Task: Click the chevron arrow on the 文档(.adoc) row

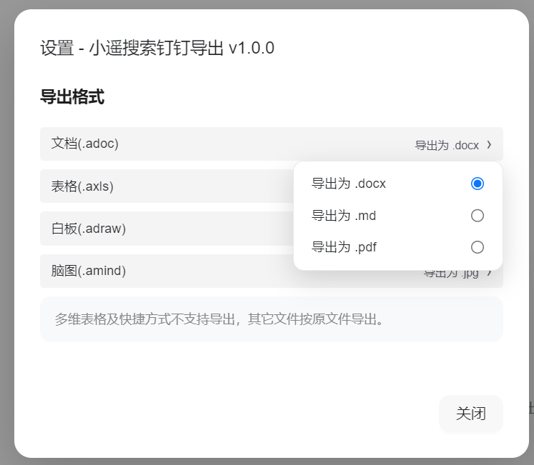Action: pos(489,144)
